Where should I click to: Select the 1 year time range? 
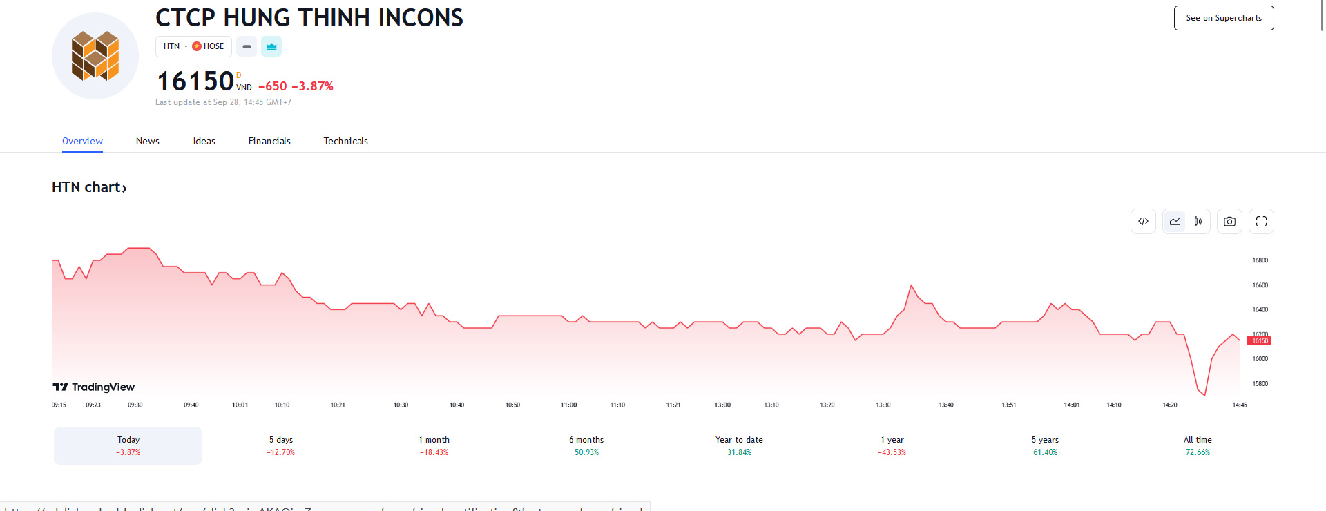point(892,445)
